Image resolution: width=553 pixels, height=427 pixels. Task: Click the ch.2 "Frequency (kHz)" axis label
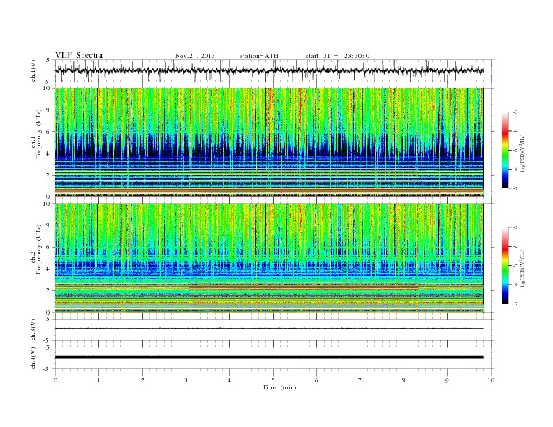click(38, 249)
